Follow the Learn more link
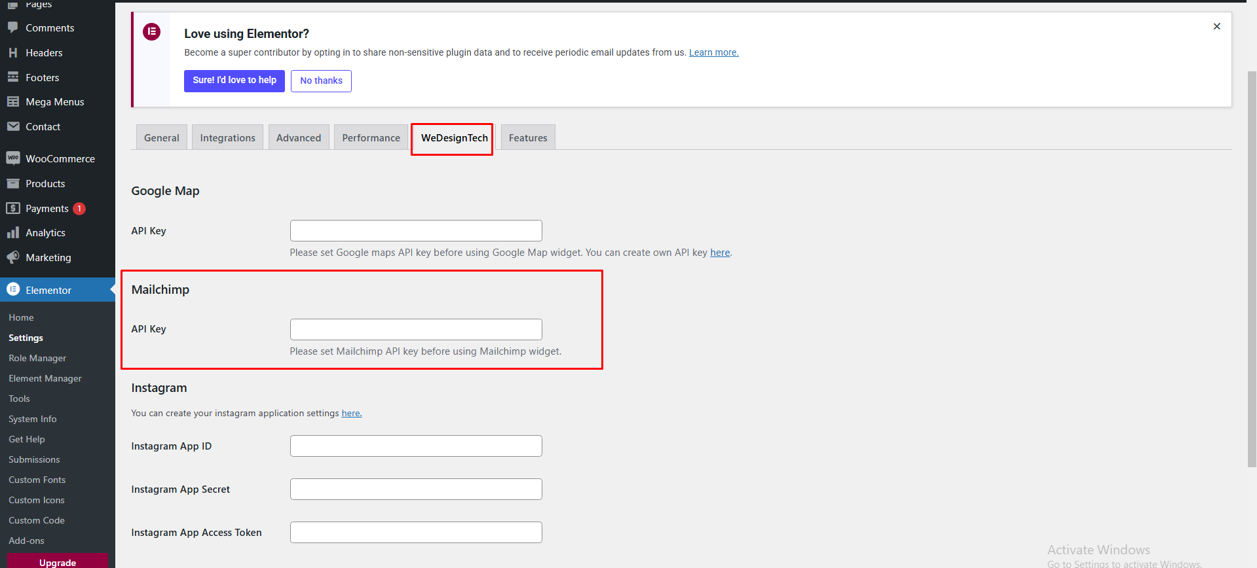This screenshot has width=1257, height=568. tap(714, 52)
